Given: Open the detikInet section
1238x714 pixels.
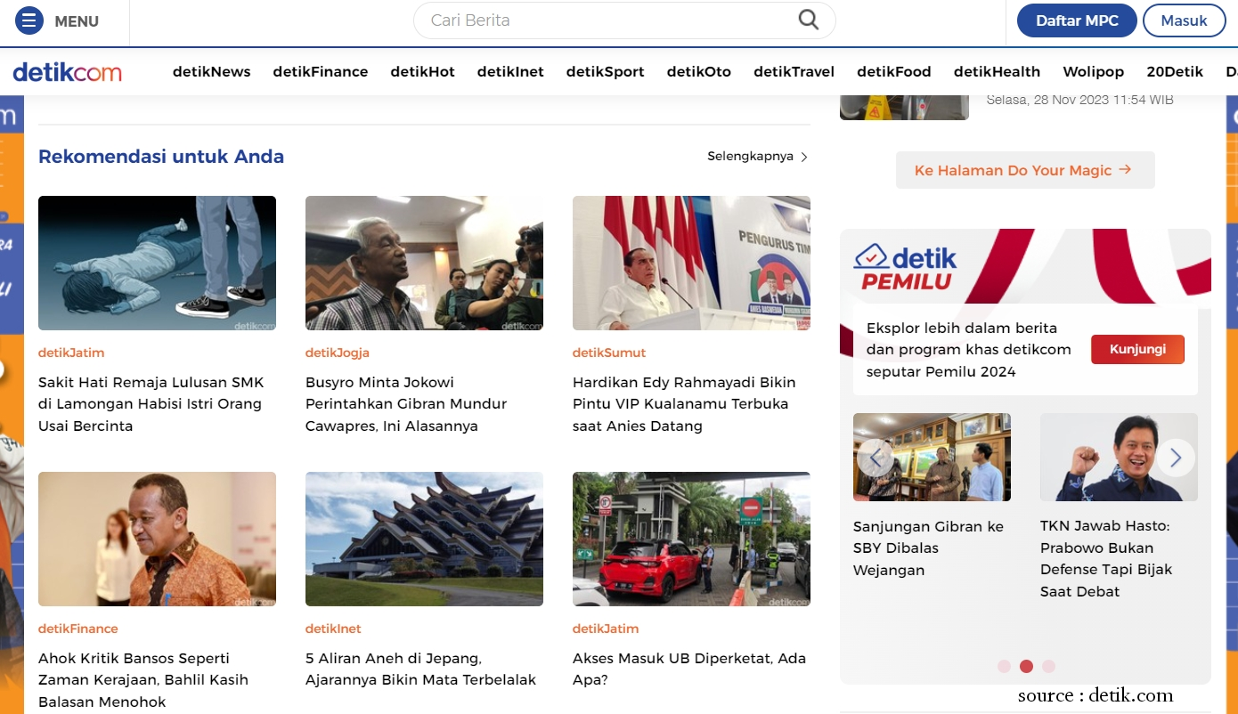Looking at the screenshot, I should coord(510,72).
